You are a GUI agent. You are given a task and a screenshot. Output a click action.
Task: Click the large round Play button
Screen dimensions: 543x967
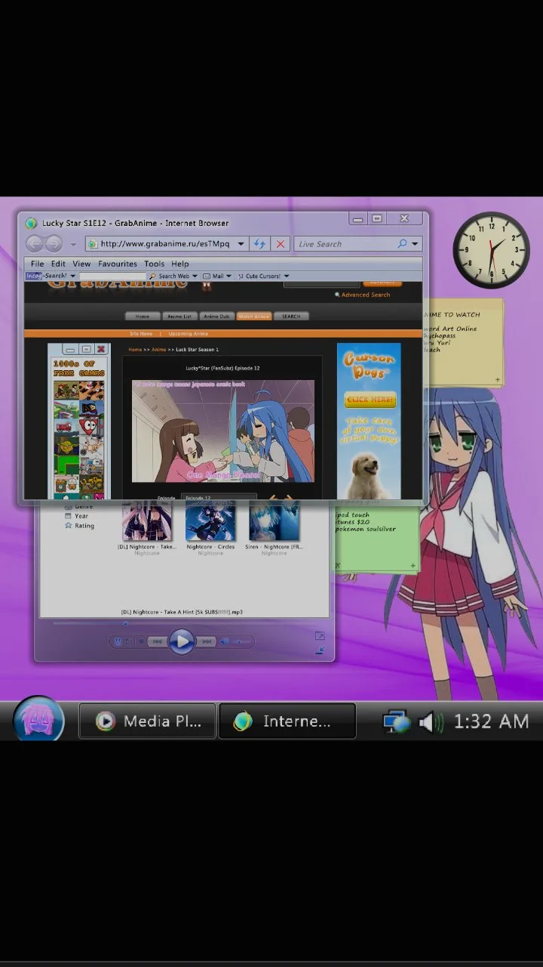click(181, 642)
